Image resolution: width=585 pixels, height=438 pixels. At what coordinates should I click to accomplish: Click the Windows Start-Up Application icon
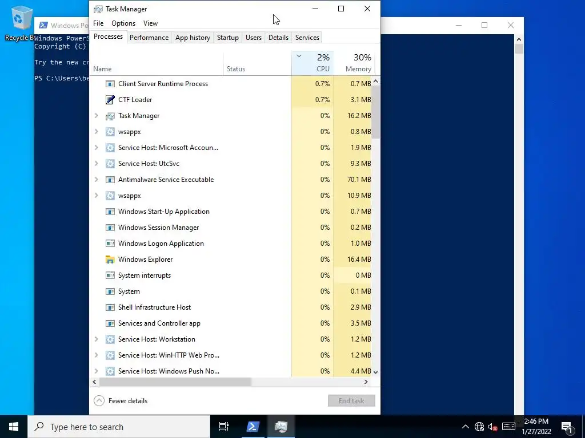(110, 212)
